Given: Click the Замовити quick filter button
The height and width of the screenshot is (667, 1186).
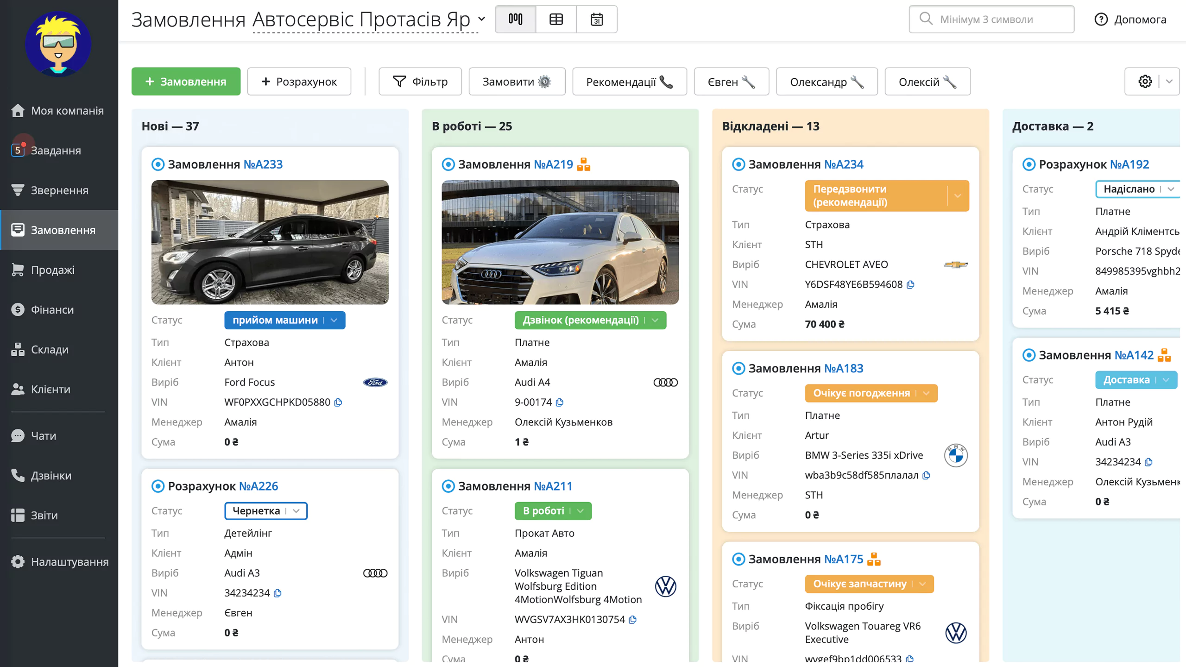Looking at the screenshot, I should 517,82.
